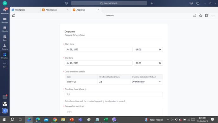Click the Reason for overtime field
This screenshot has height=123, width=218.
(114, 112)
